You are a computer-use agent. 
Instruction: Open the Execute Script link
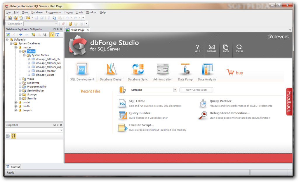(x=141, y=125)
